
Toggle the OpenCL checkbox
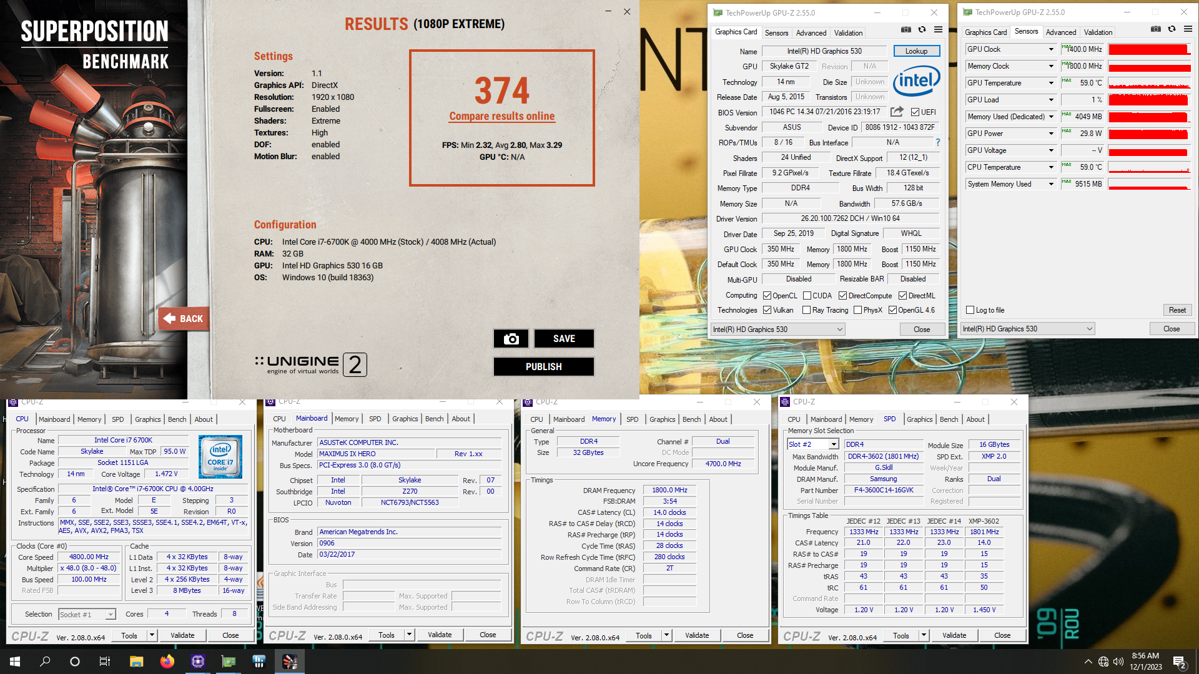tap(767, 296)
